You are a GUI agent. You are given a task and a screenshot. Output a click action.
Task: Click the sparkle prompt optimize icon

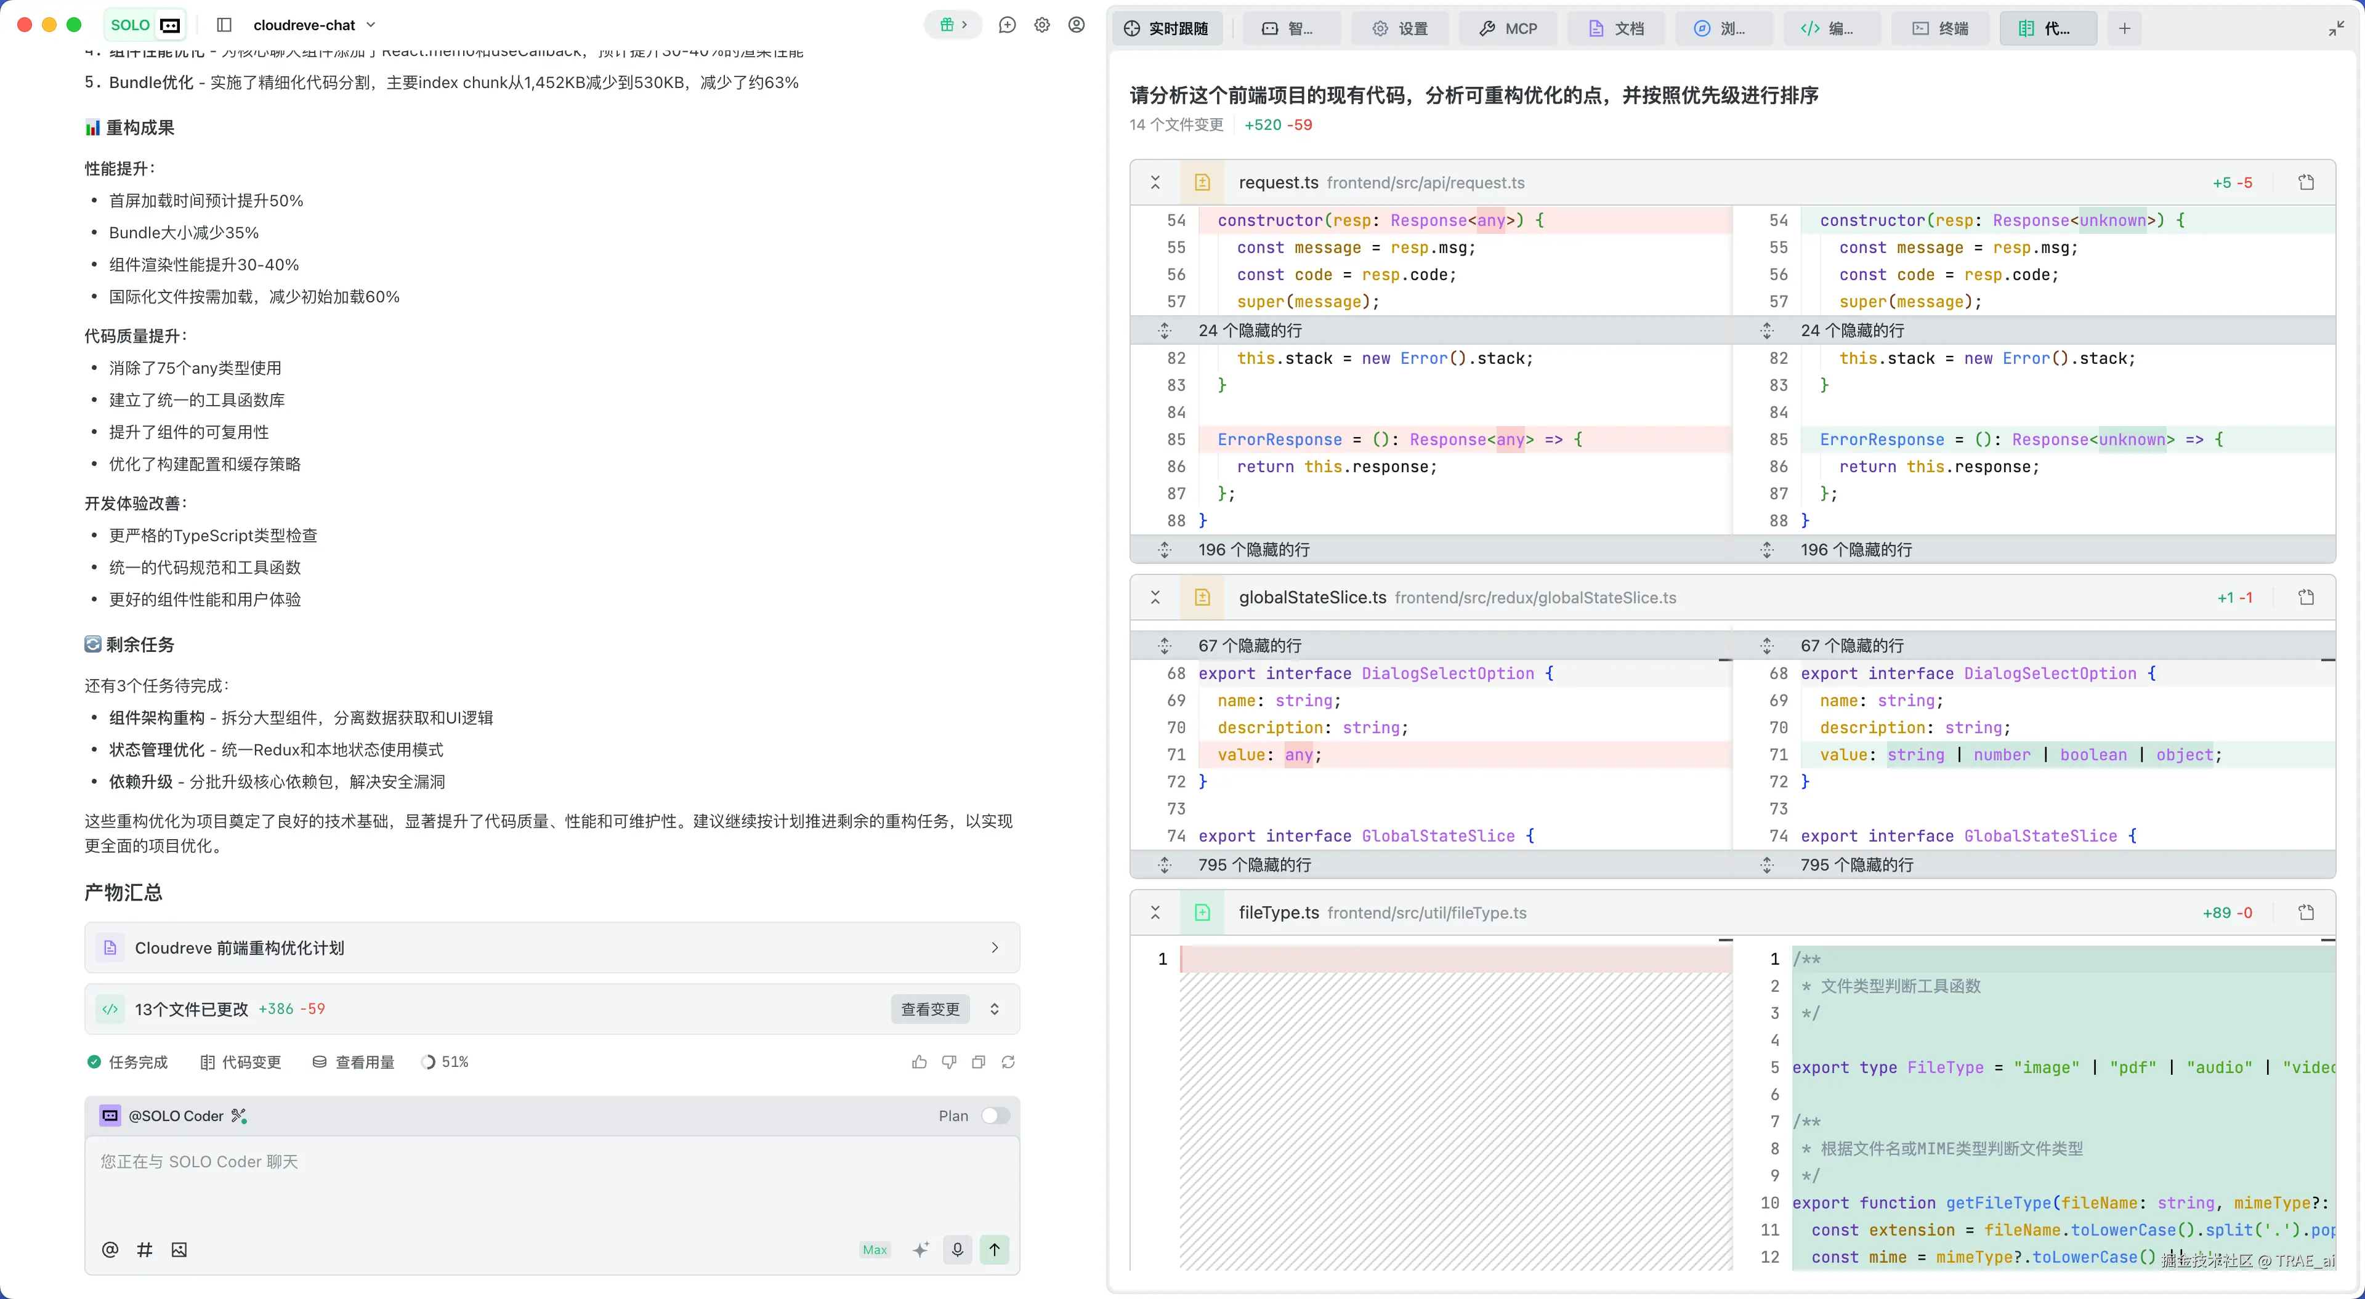click(921, 1249)
